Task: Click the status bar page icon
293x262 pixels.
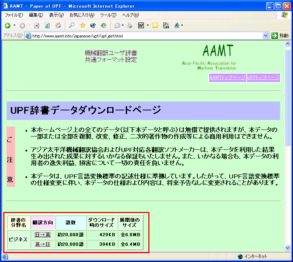Action: coord(5,256)
